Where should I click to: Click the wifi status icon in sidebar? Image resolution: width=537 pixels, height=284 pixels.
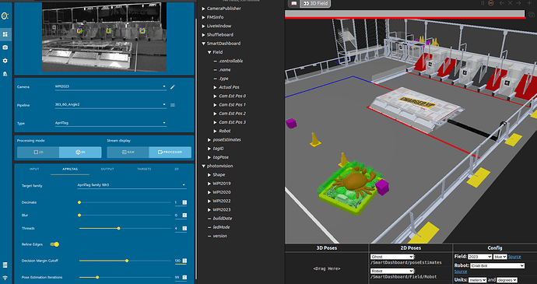(x=5, y=278)
